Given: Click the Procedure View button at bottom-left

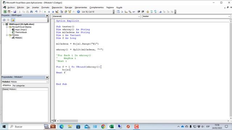Looking at the screenshot, I should click(x=52, y=121).
